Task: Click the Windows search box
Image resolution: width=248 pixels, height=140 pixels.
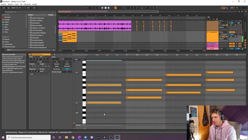Action: 28,137
